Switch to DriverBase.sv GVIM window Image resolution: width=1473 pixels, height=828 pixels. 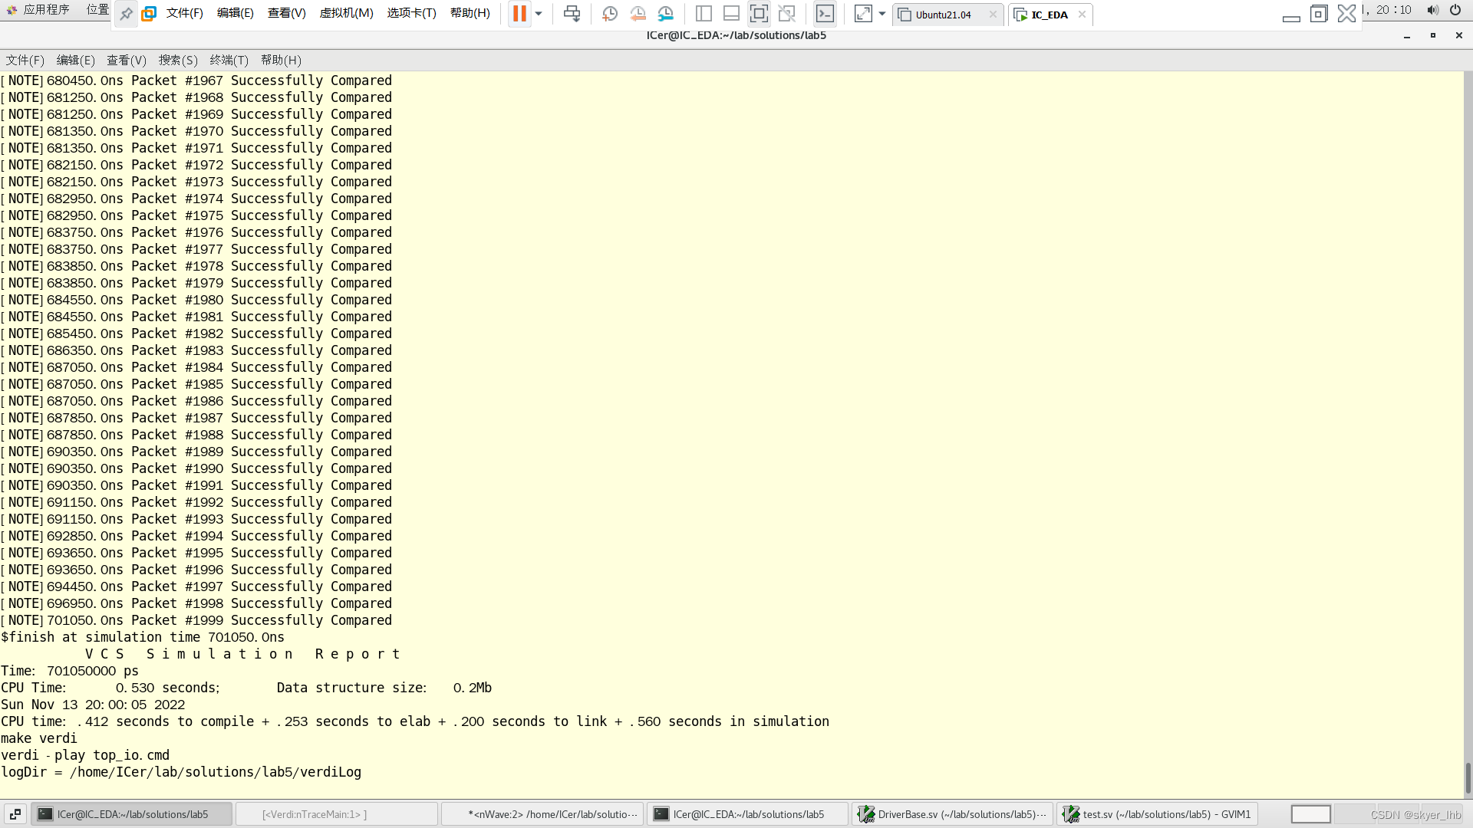coord(952,814)
